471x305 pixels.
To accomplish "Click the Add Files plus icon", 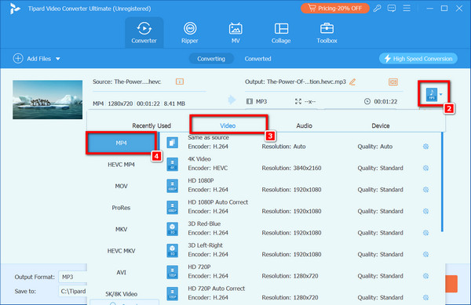I will tap(18, 59).
